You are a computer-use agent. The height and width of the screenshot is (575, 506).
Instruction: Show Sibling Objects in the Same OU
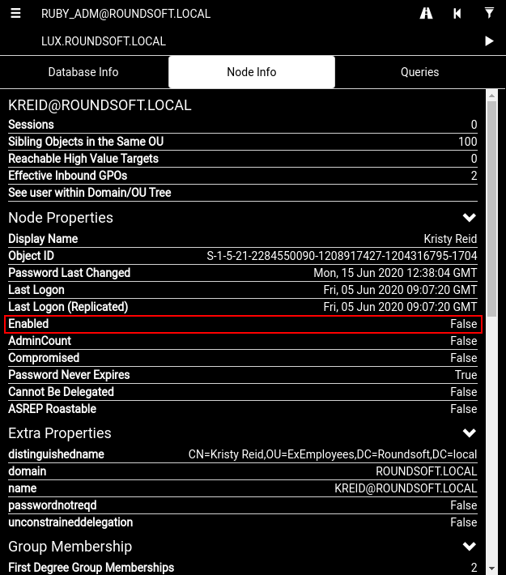pos(242,142)
